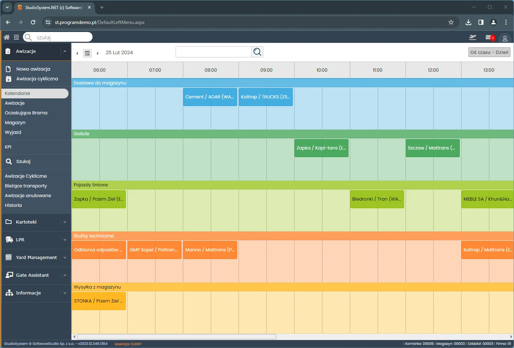
Task: Expand the Kartoteki section arrow
Action: tap(65, 222)
